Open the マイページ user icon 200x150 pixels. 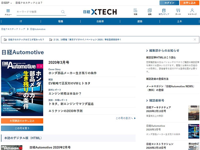click(192, 12)
